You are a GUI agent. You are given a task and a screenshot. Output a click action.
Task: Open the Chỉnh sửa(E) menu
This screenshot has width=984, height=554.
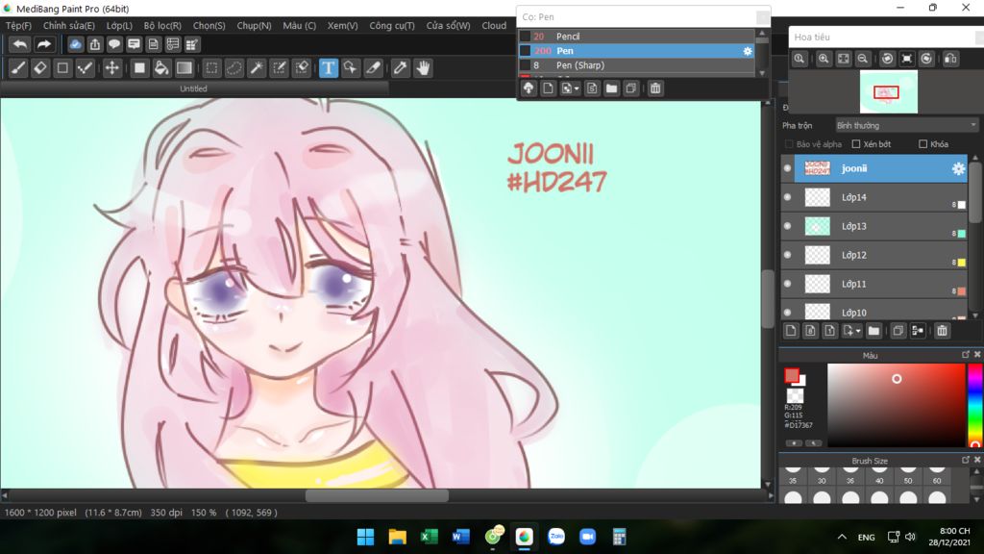click(x=69, y=26)
